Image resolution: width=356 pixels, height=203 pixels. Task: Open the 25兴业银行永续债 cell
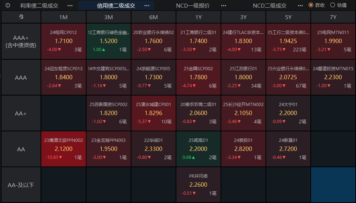288,77
